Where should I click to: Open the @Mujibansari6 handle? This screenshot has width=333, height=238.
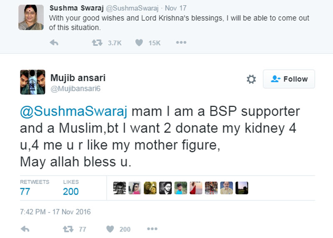coord(75,88)
